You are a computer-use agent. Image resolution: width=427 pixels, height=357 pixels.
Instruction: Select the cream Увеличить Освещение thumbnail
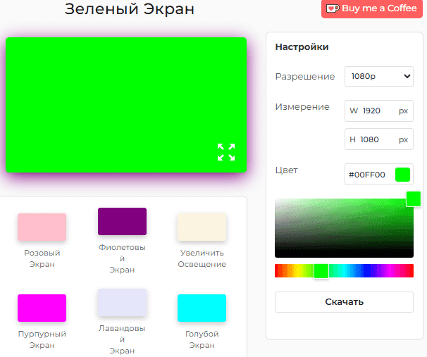[202, 227]
